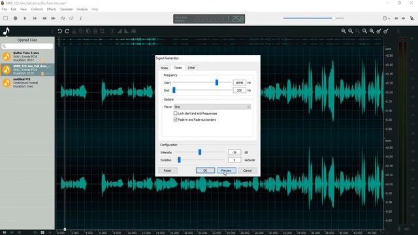
Task: Click the Rewind double-arrow icon
Action: 44,18
